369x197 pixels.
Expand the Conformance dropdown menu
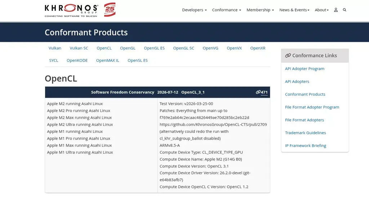click(227, 10)
